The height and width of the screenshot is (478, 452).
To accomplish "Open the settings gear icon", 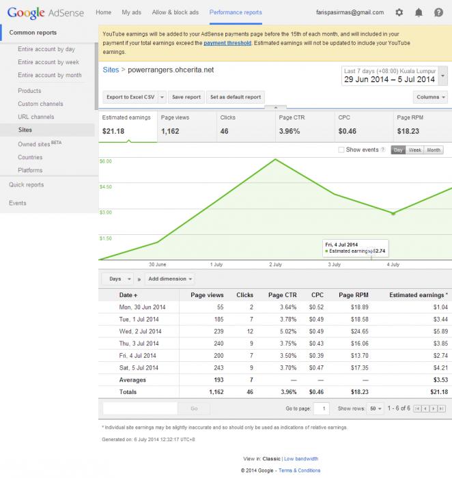I will pos(399,12).
